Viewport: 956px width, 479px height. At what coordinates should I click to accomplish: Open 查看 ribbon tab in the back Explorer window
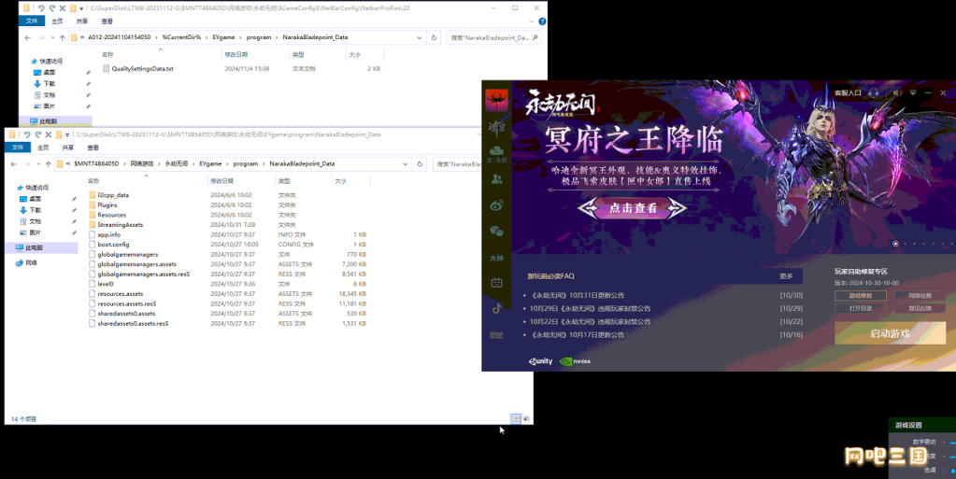pyautogui.click(x=107, y=21)
